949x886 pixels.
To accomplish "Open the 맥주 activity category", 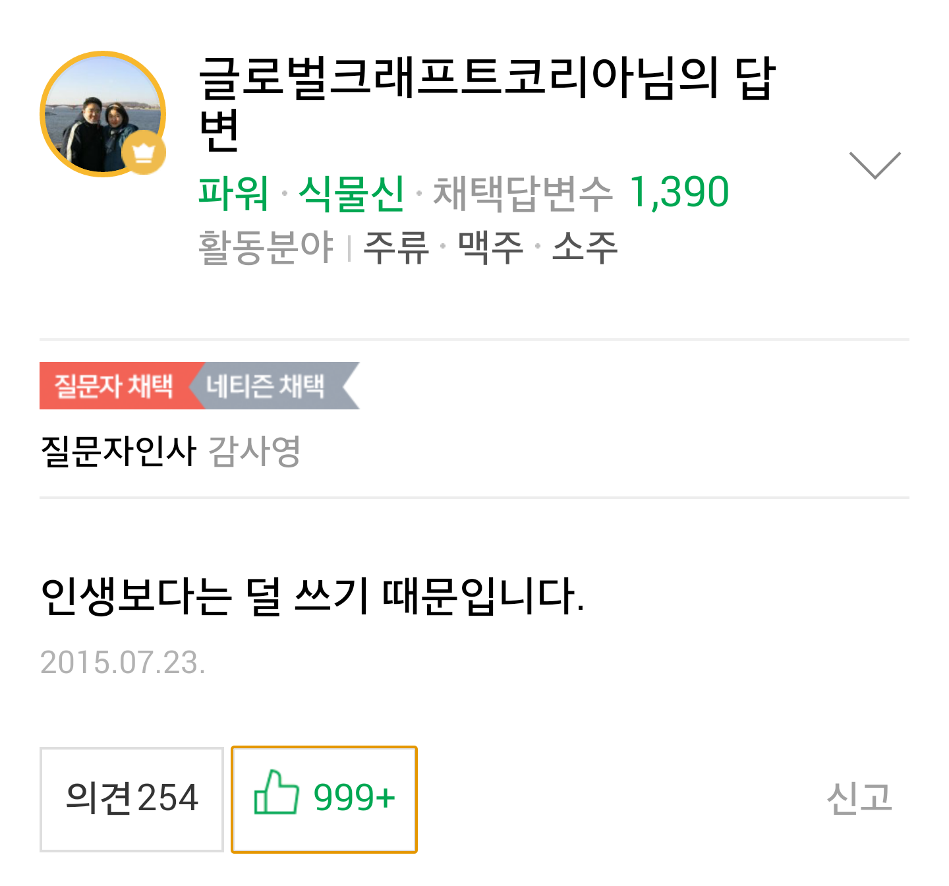I will tap(490, 248).
